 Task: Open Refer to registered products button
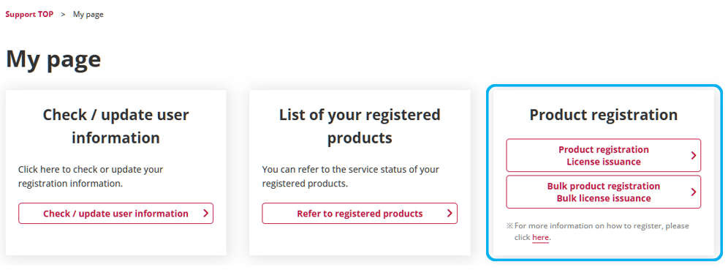[x=360, y=214]
